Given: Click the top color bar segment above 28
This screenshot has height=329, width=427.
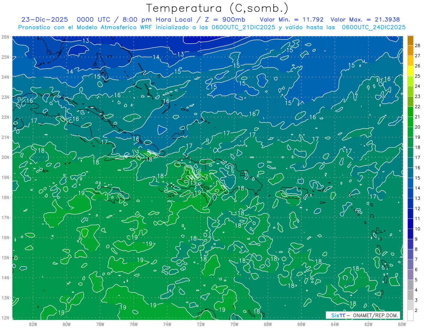Looking at the screenshot, I should point(411,40).
